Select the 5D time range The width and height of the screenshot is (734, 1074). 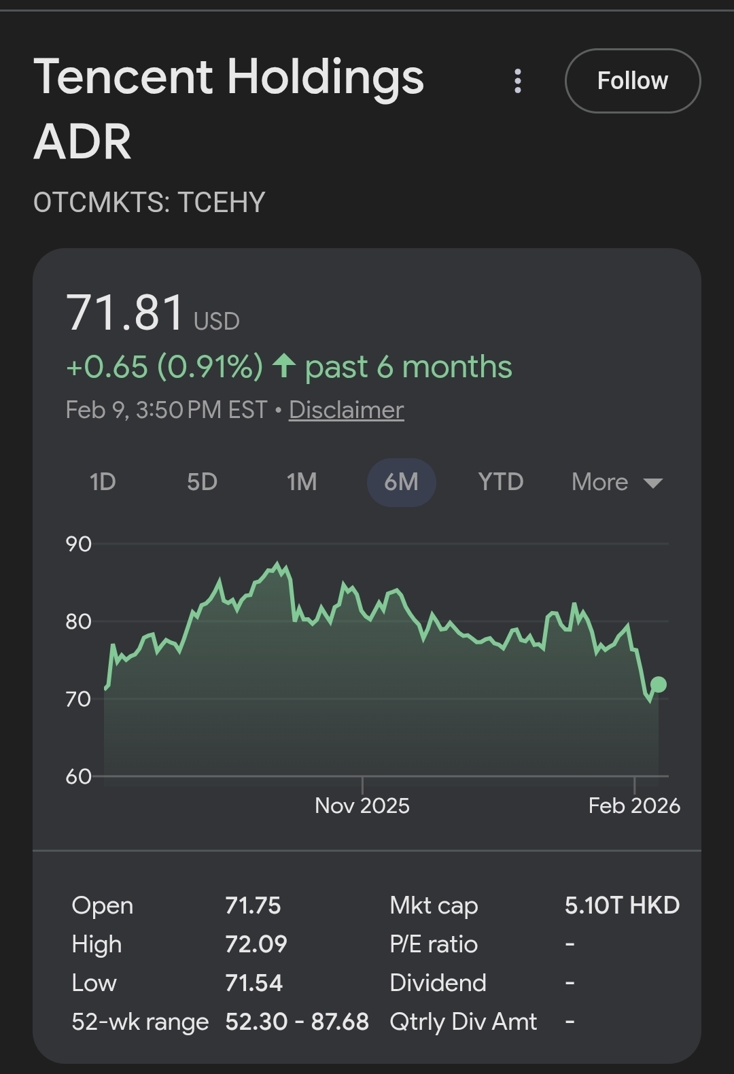point(202,482)
